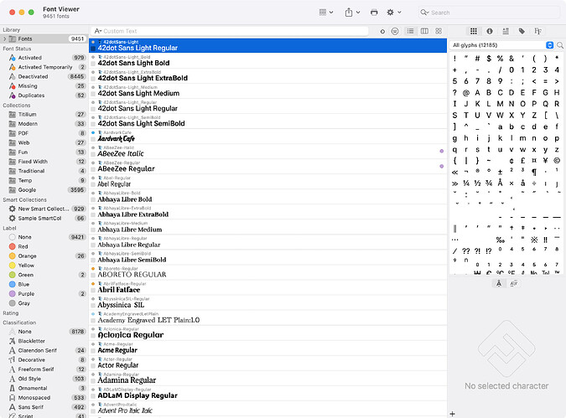Open the typography features panel

coord(537,31)
